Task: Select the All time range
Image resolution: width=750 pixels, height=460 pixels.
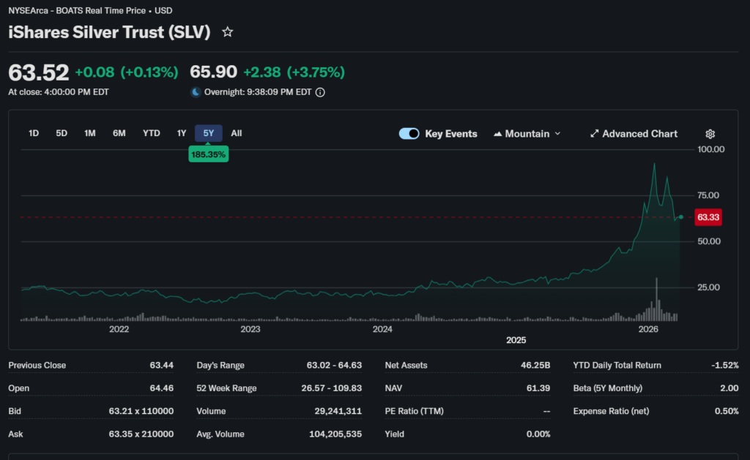Action: coord(236,133)
